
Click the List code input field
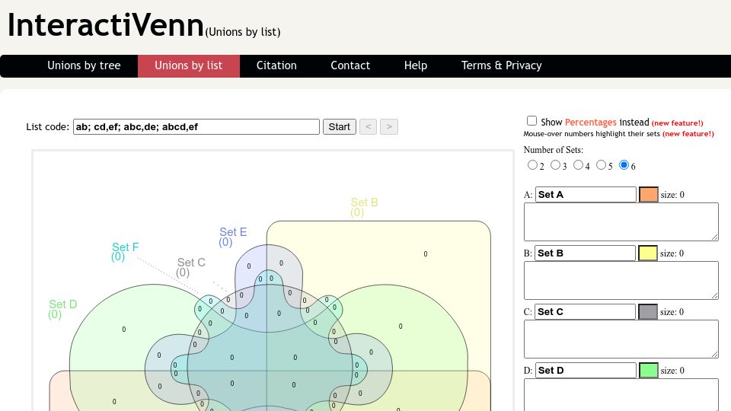[x=196, y=127]
